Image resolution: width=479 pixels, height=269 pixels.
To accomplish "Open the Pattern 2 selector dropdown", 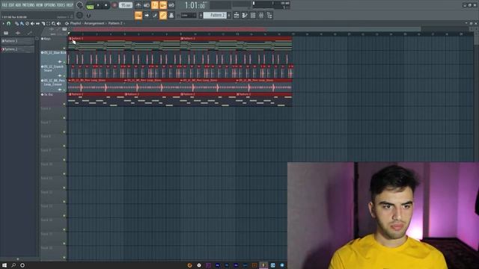I will (215, 15).
